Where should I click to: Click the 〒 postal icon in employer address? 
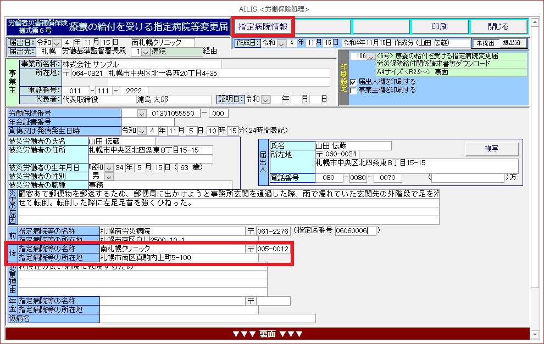pyautogui.click(x=66, y=74)
